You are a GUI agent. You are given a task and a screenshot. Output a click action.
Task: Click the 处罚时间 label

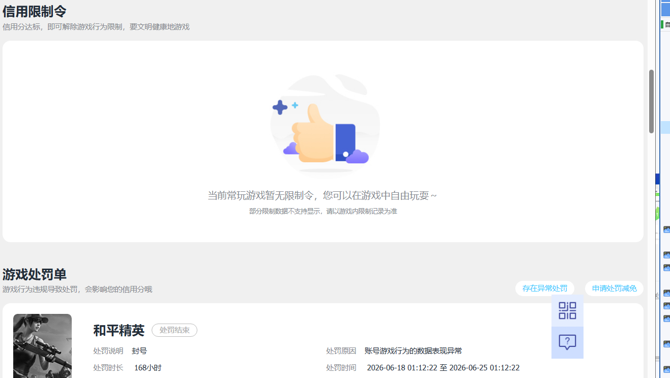pyautogui.click(x=341, y=367)
